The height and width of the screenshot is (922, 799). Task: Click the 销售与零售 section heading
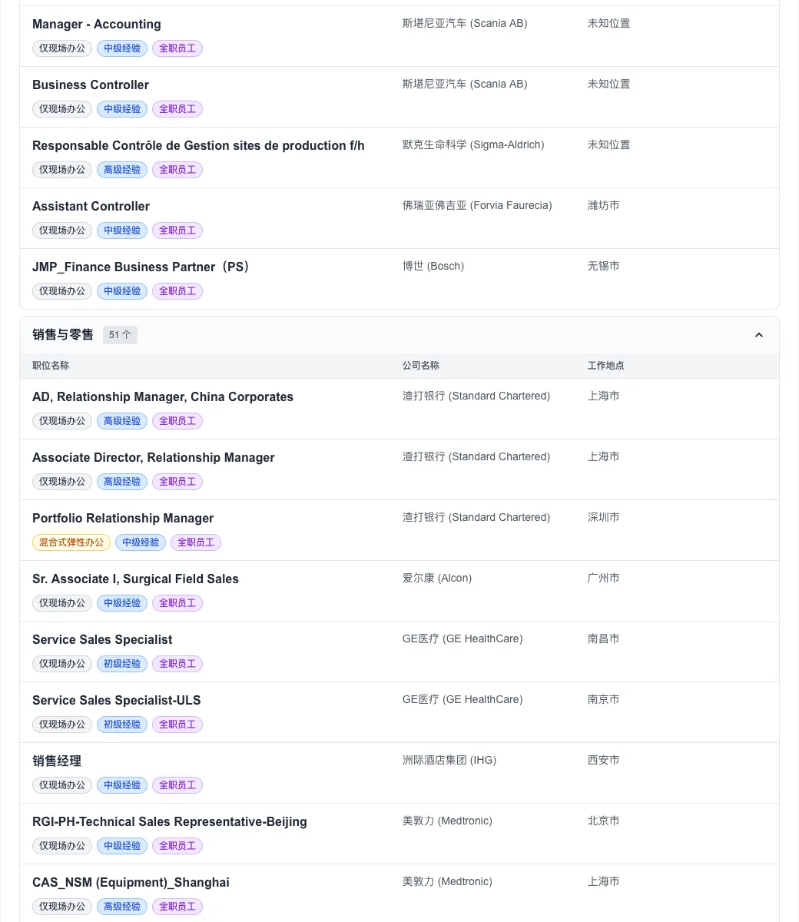(x=63, y=335)
